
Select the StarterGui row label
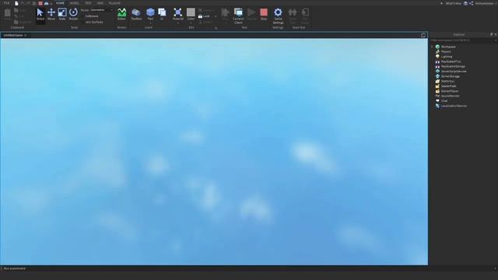447,81
